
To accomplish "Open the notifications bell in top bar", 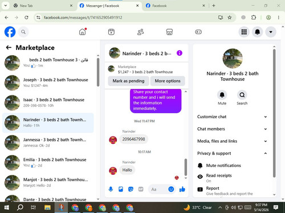I will click(257, 32).
